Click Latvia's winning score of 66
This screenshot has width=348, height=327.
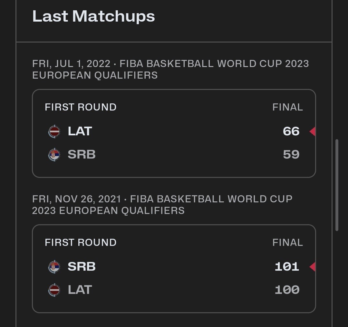291,131
